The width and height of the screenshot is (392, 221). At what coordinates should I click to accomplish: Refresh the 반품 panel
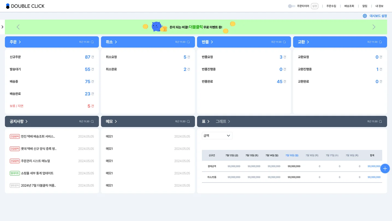[284, 42]
